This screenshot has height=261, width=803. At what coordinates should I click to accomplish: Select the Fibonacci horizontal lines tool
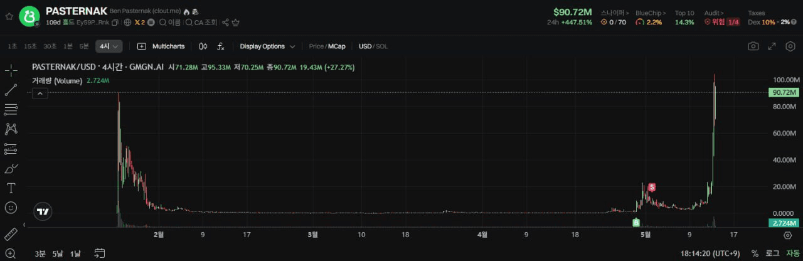[x=11, y=110]
